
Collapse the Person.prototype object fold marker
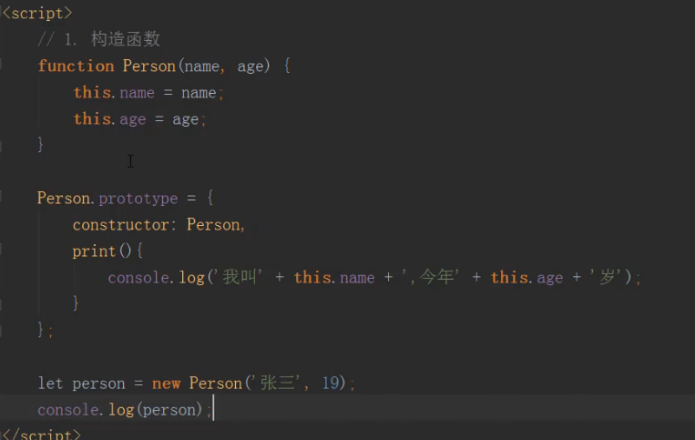(x=5, y=198)
